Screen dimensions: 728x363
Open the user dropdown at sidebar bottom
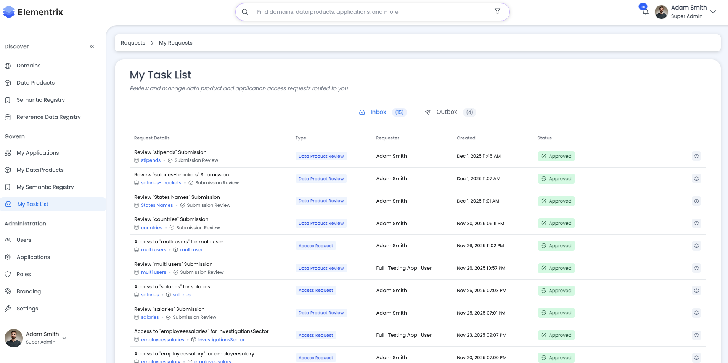point(64,338)
